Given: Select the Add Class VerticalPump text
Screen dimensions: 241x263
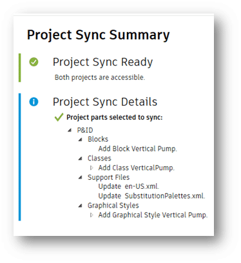Looking at the screenshot, I should pyautogui.click(x=136, y=168).
